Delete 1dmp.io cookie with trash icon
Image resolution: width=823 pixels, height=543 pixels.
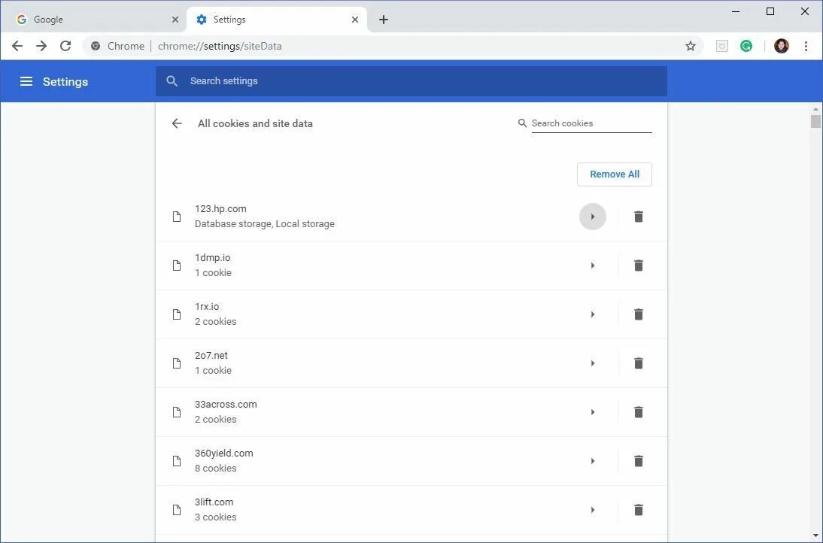pyautogui.click(x=638, y=265)
